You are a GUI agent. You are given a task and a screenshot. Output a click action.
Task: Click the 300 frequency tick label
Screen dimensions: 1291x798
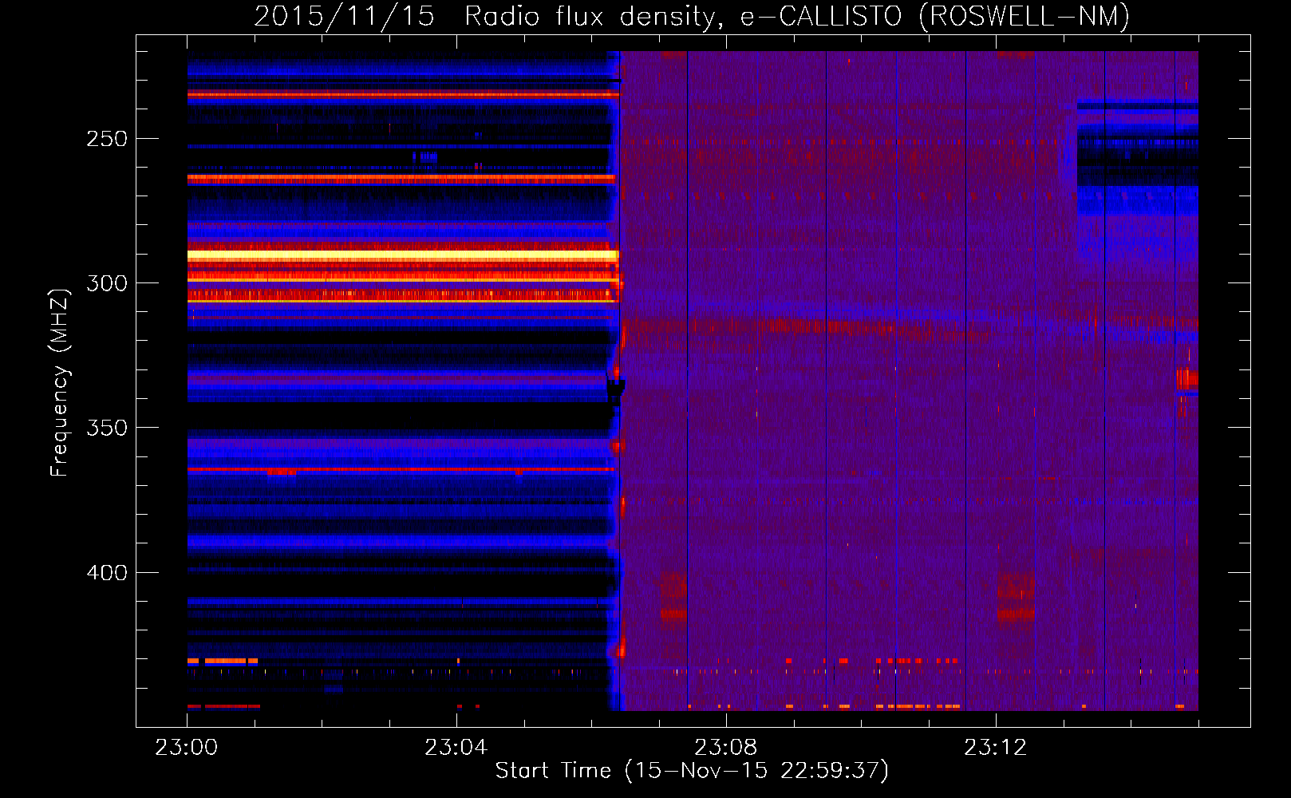coord(107,283)
